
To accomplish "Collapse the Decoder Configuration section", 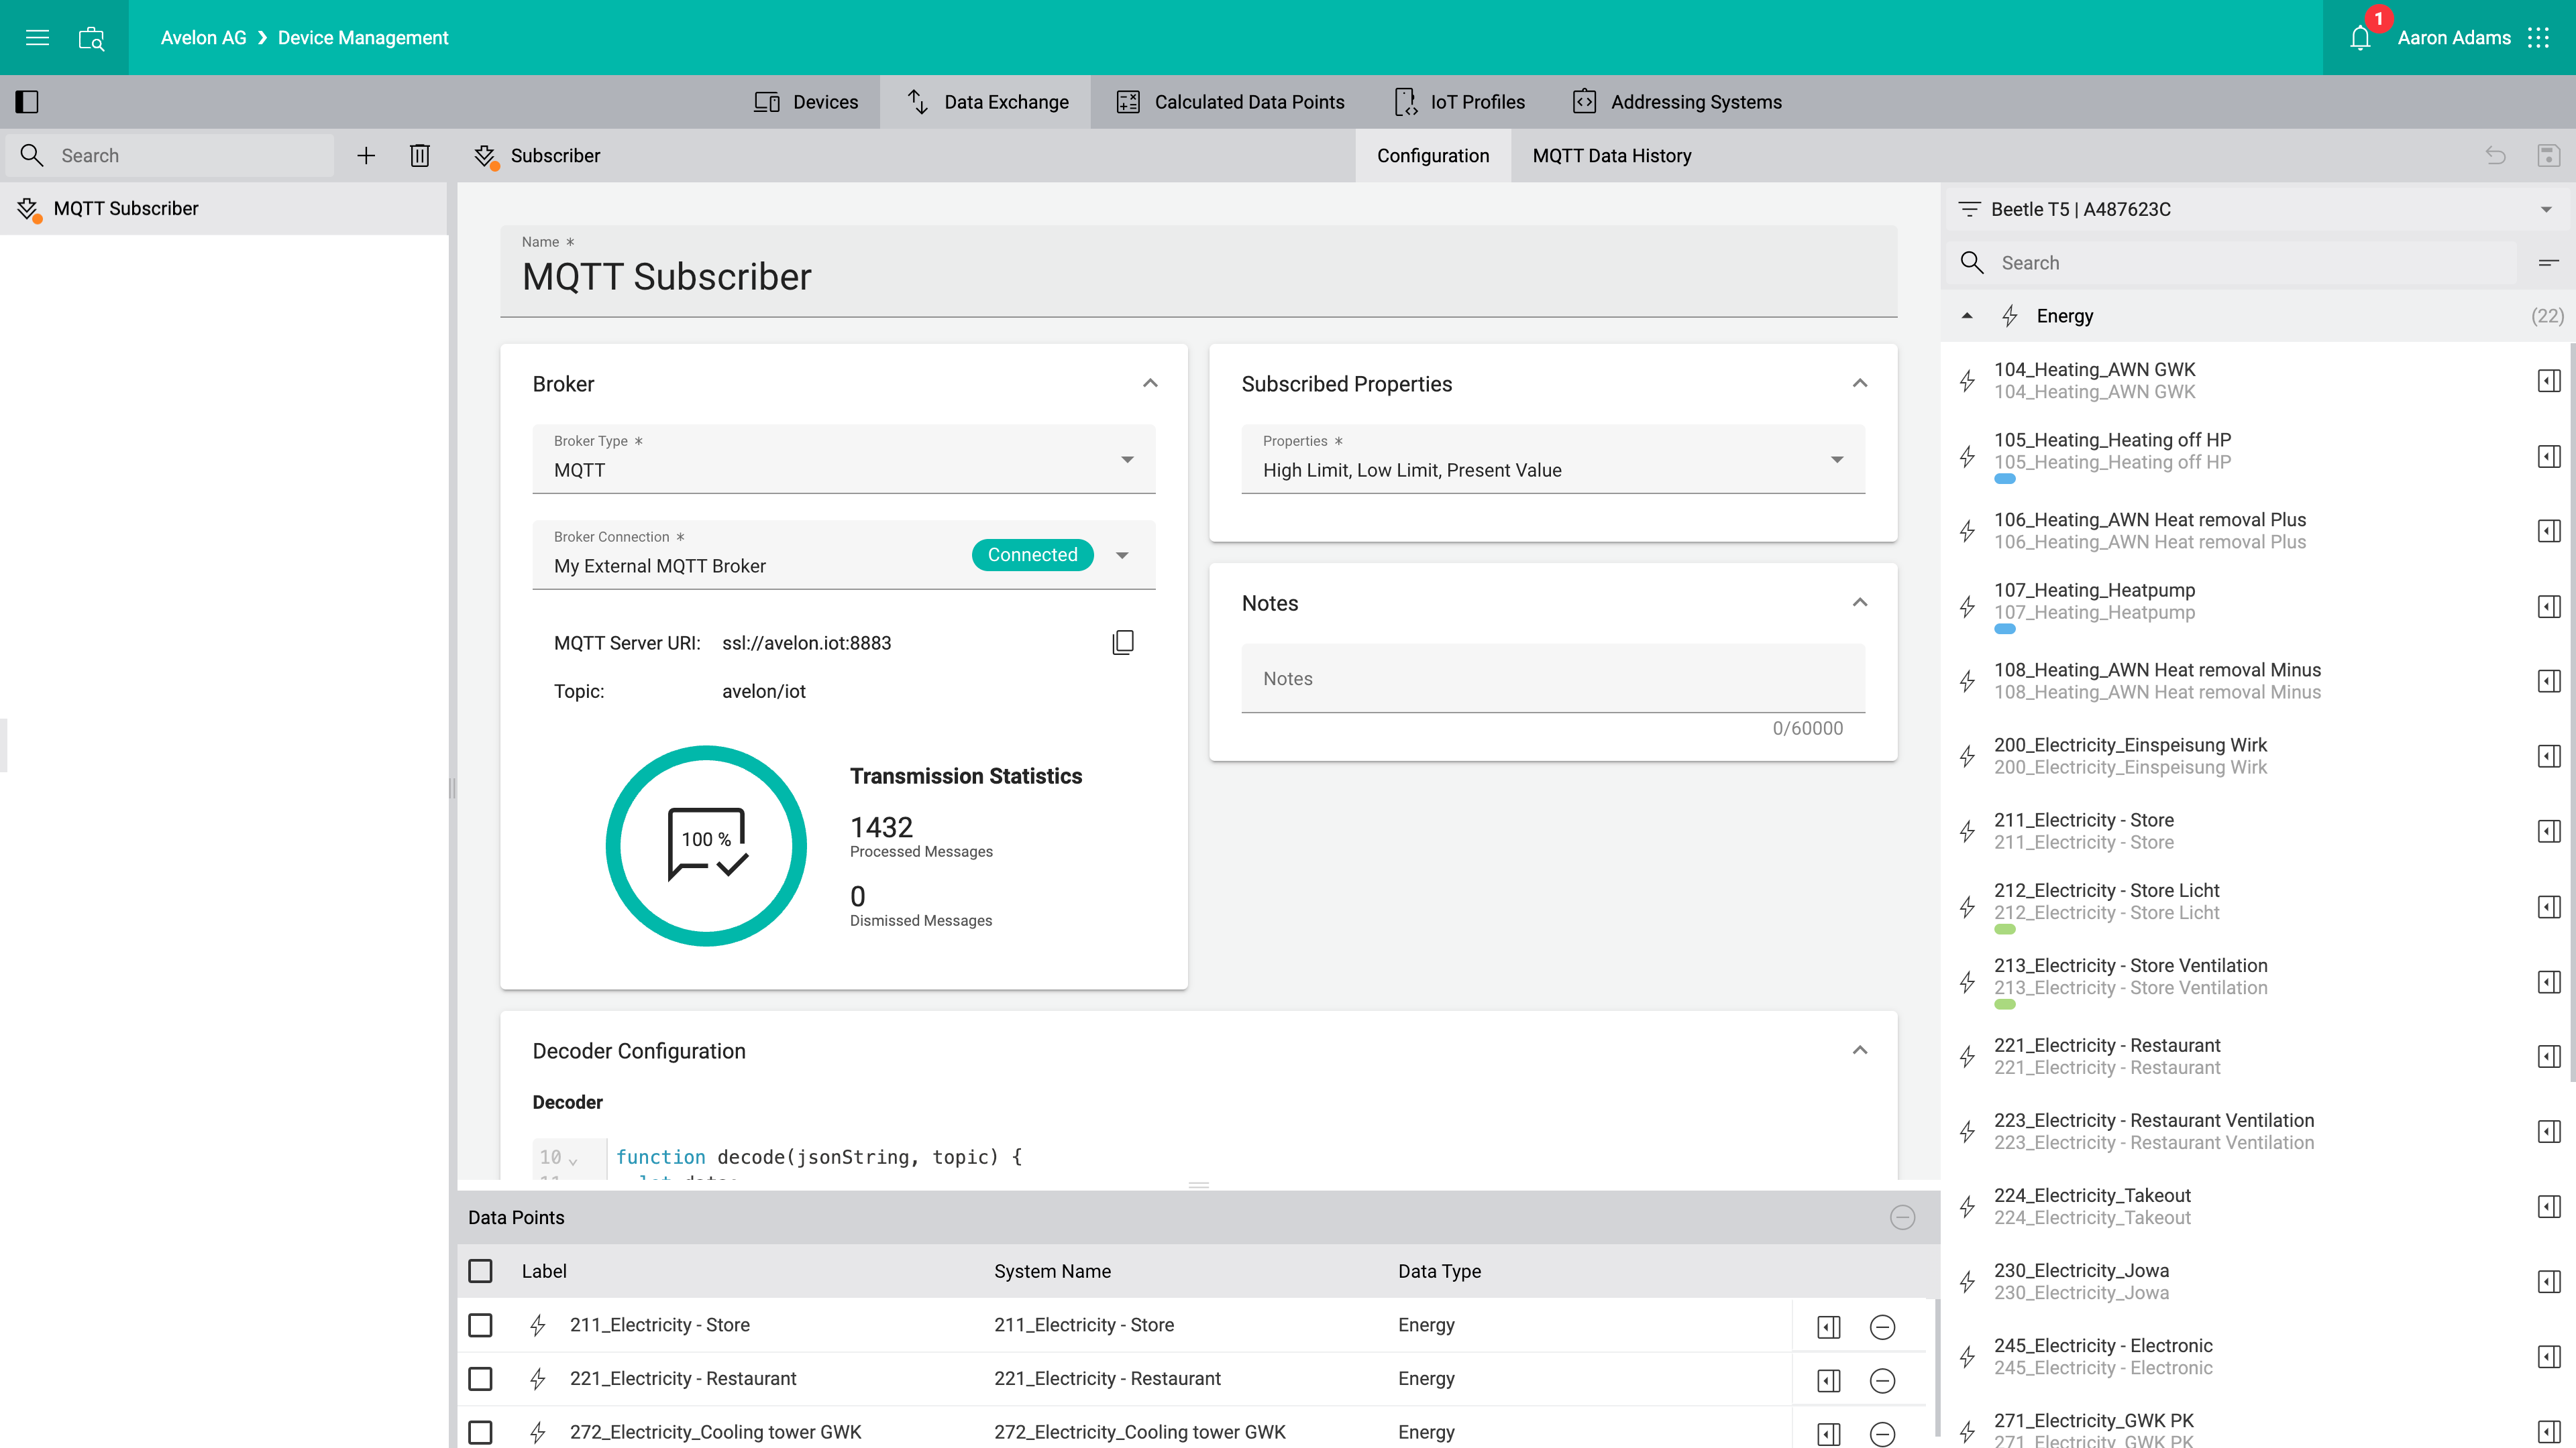I will coord(1860,1050).
